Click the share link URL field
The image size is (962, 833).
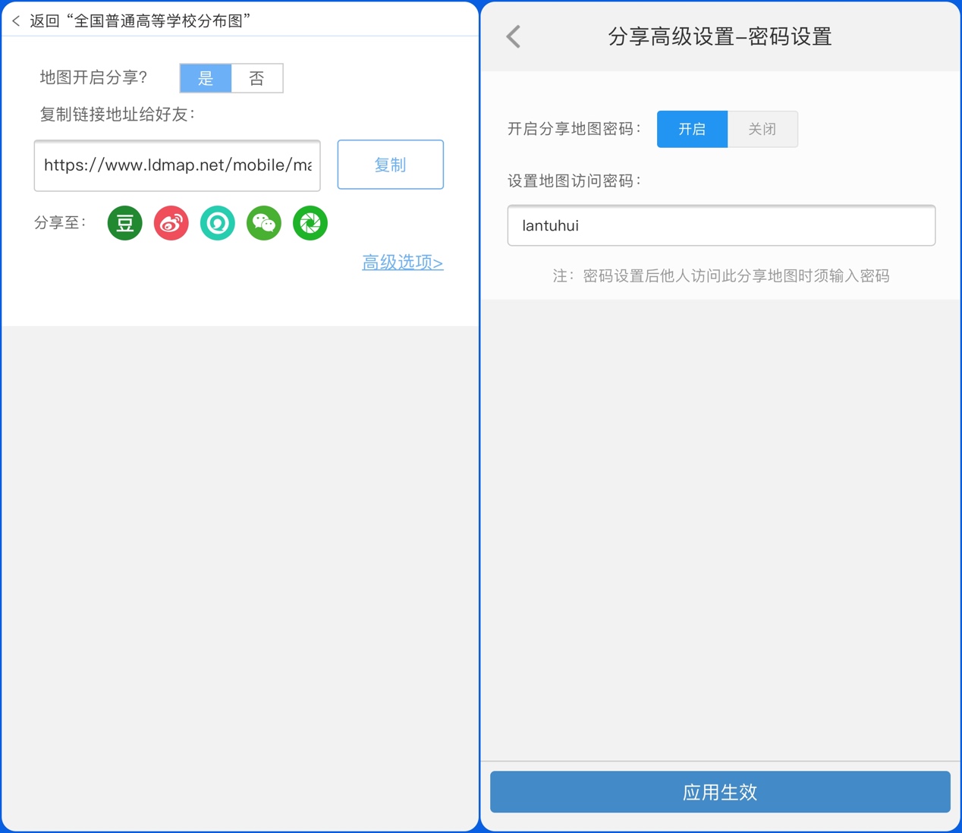click(x=178, y=165)
